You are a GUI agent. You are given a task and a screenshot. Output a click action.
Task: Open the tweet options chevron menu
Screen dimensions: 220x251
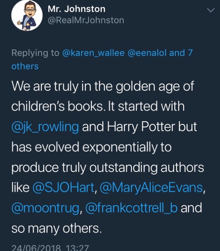pos(210,11)
